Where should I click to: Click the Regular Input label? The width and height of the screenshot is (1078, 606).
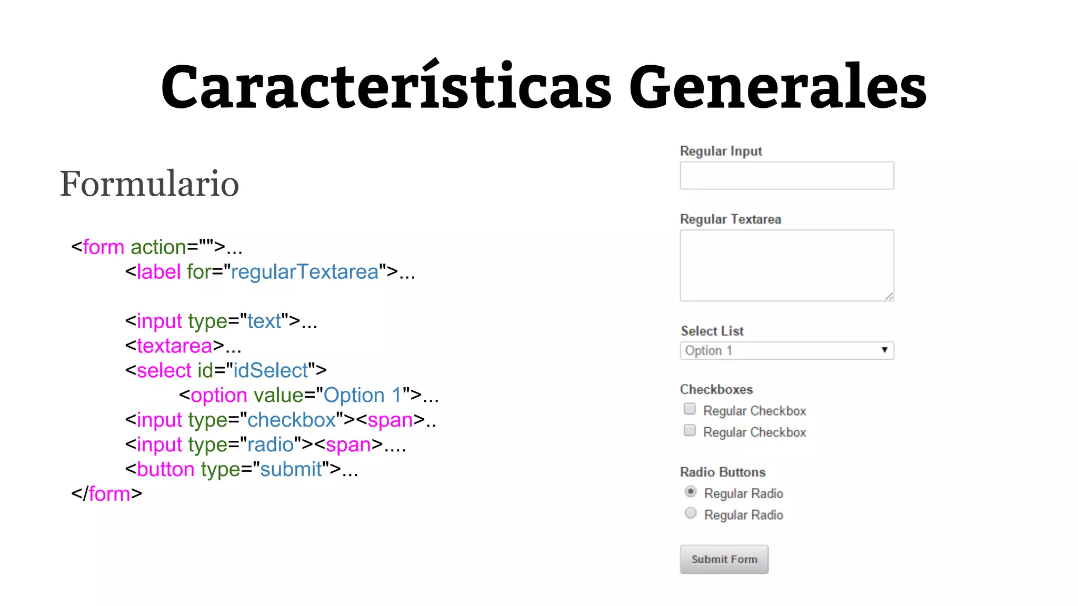pyautogui.click(x=721, y=151)
